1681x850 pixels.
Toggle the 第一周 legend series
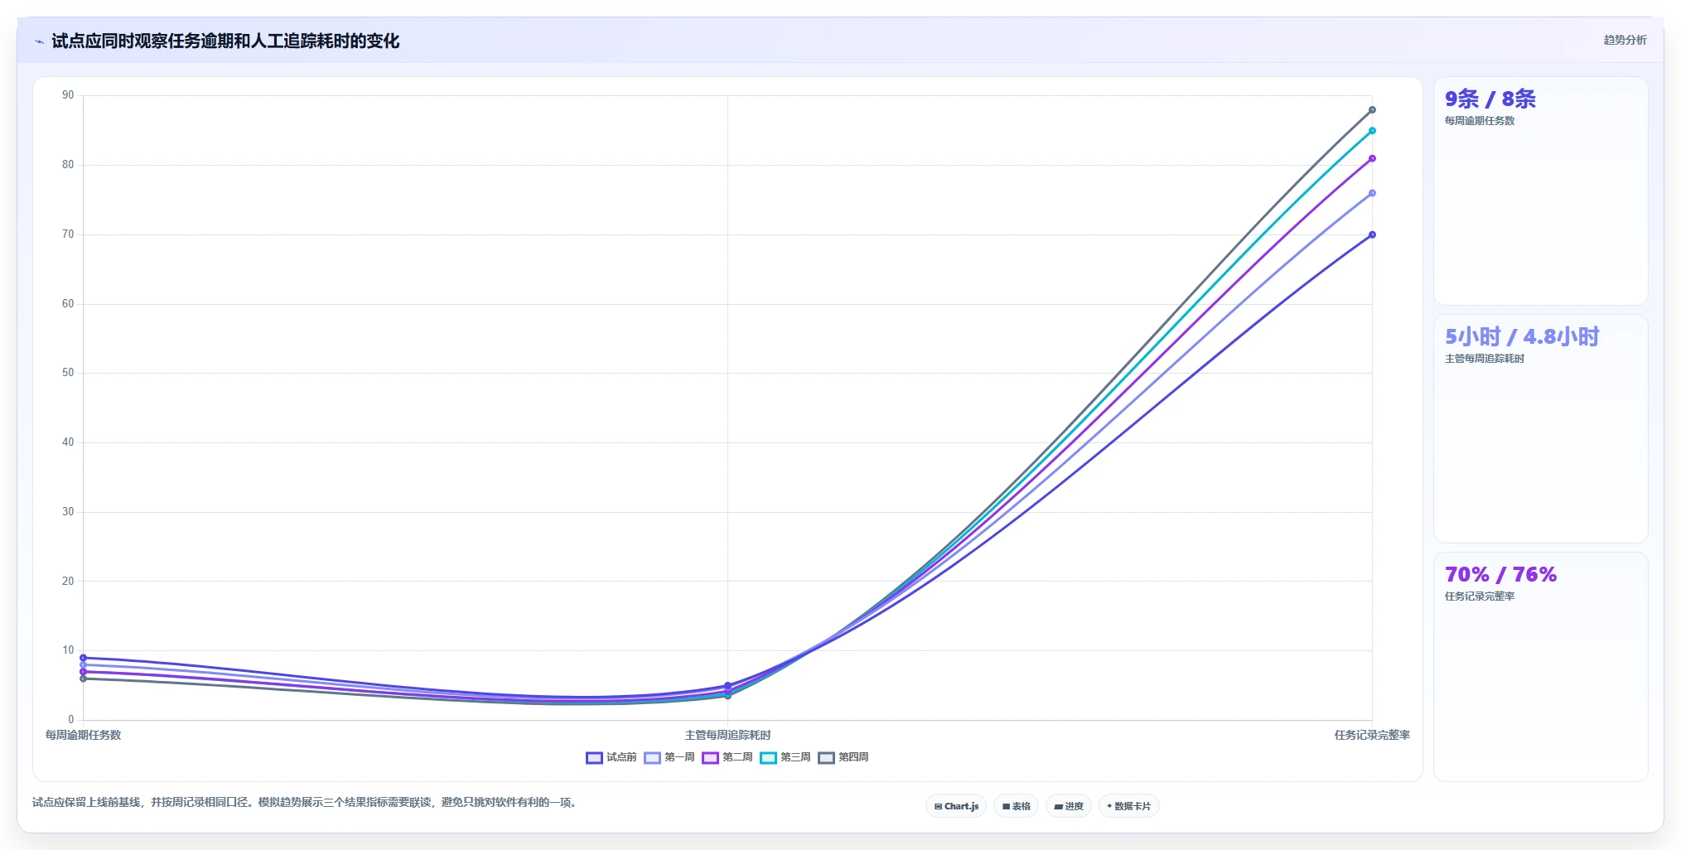pos(669,757)
